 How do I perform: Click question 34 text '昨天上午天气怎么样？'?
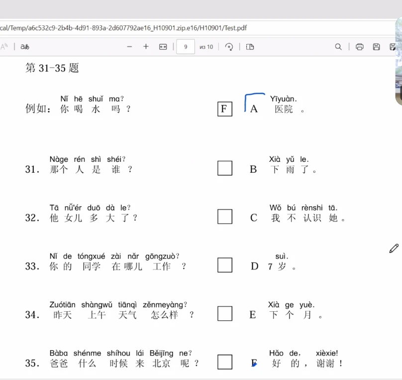point(123,315)
